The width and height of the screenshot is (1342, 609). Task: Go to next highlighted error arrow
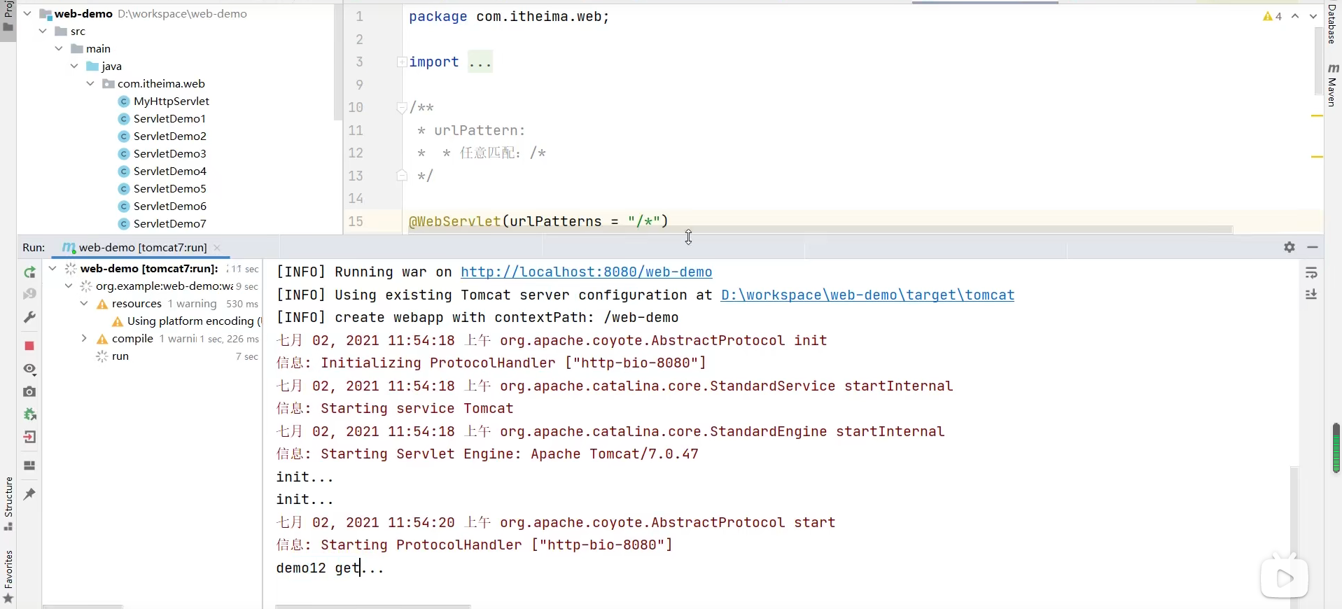(1313, 16)
